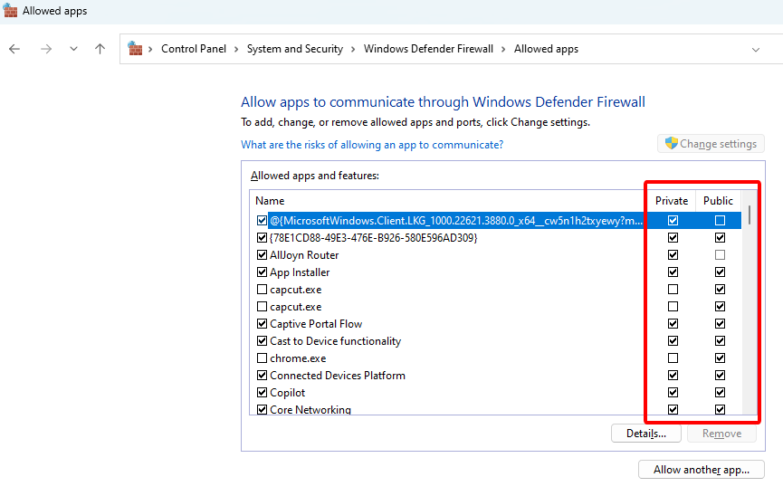The image size is (783, 496).
Task: Expand chevron after Windows Defender Firewall breadcrumb
Action: pos(503,49)
